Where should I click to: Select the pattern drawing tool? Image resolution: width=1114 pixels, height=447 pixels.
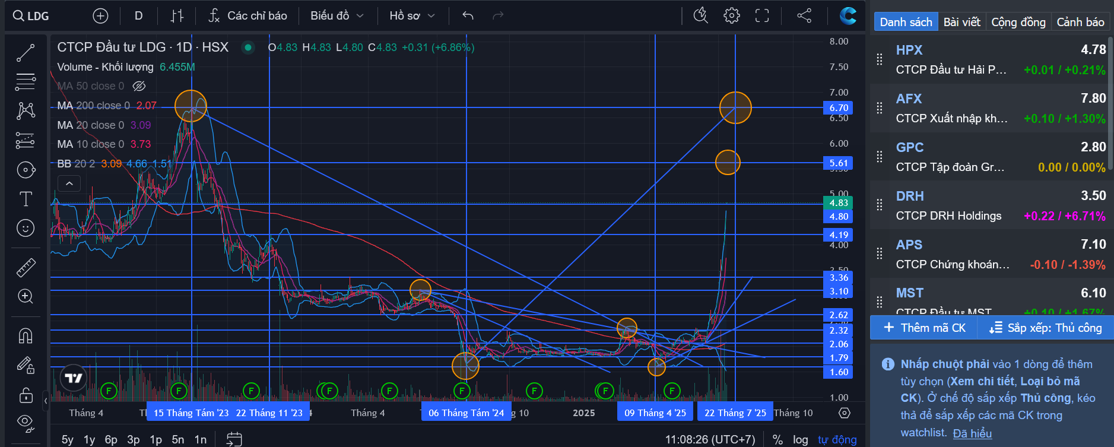tap(26, 111)
